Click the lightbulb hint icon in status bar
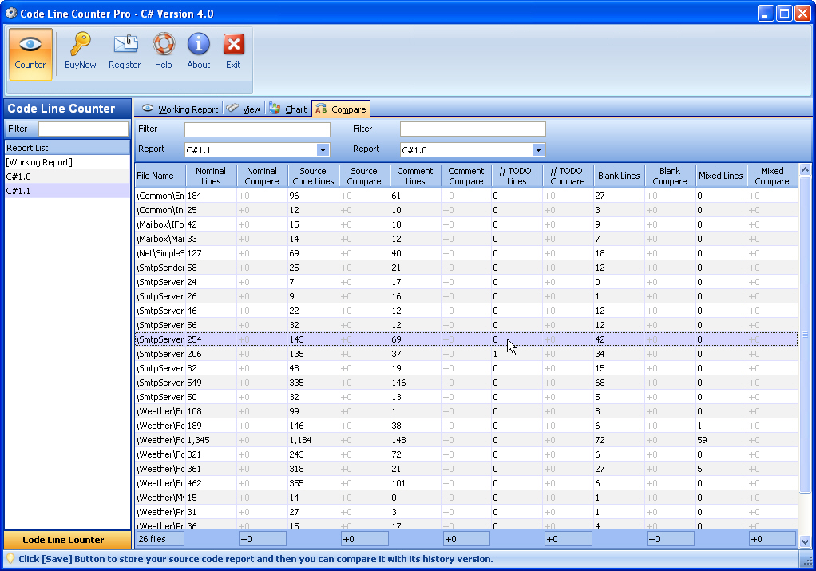Image resolution: width=816 pixels, height=571 pixels. (10, 559)
